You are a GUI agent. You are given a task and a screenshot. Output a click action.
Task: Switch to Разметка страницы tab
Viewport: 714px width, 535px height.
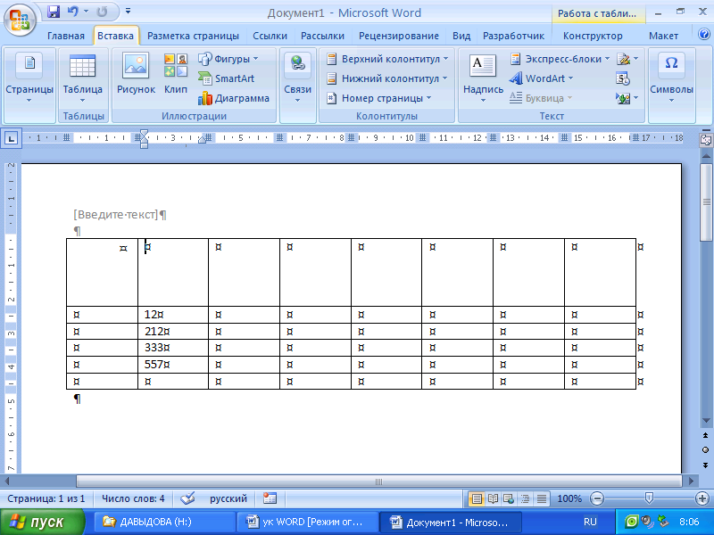pos(193,36)
